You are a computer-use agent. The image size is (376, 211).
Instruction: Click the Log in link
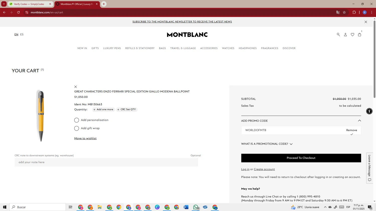pos(245,169)
